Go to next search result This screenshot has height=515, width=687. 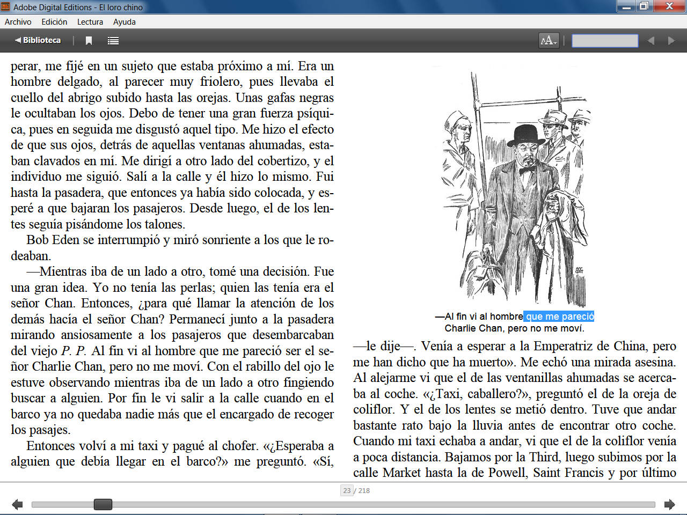click(x=671, y=41)
